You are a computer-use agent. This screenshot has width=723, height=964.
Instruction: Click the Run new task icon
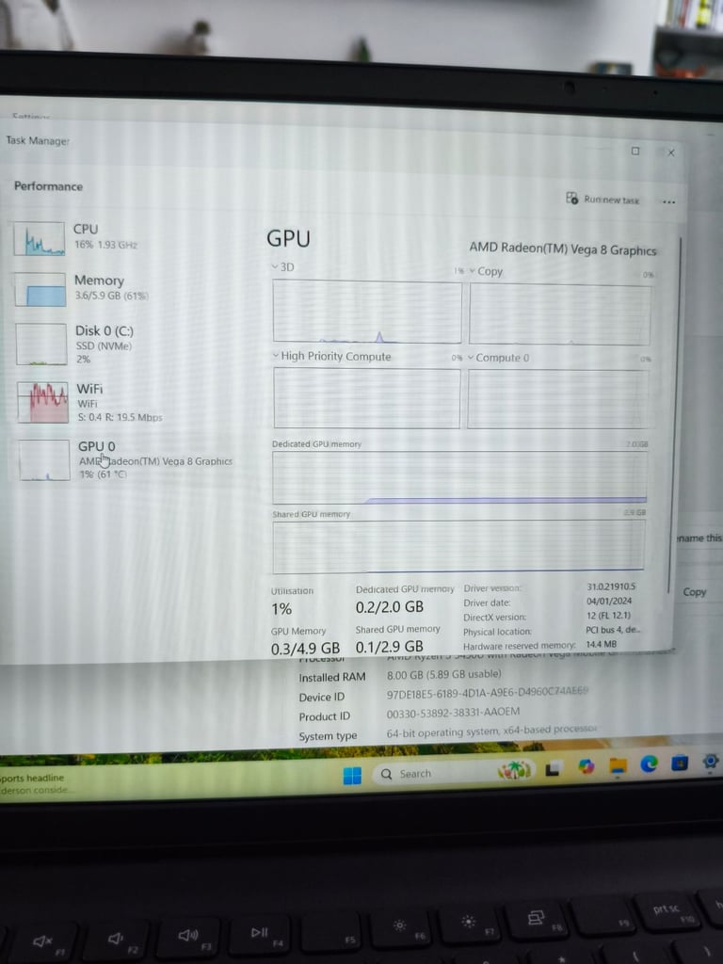pyautogui.click(x=571, y=198)
